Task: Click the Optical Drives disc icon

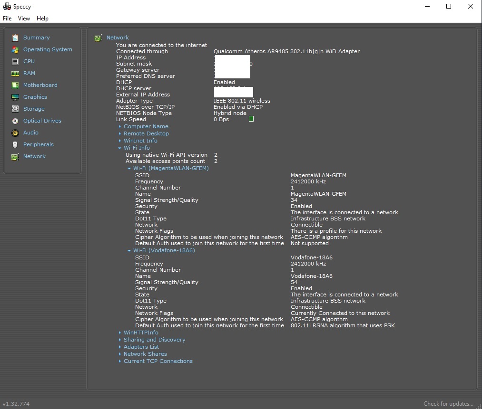Action: point(15,121)
